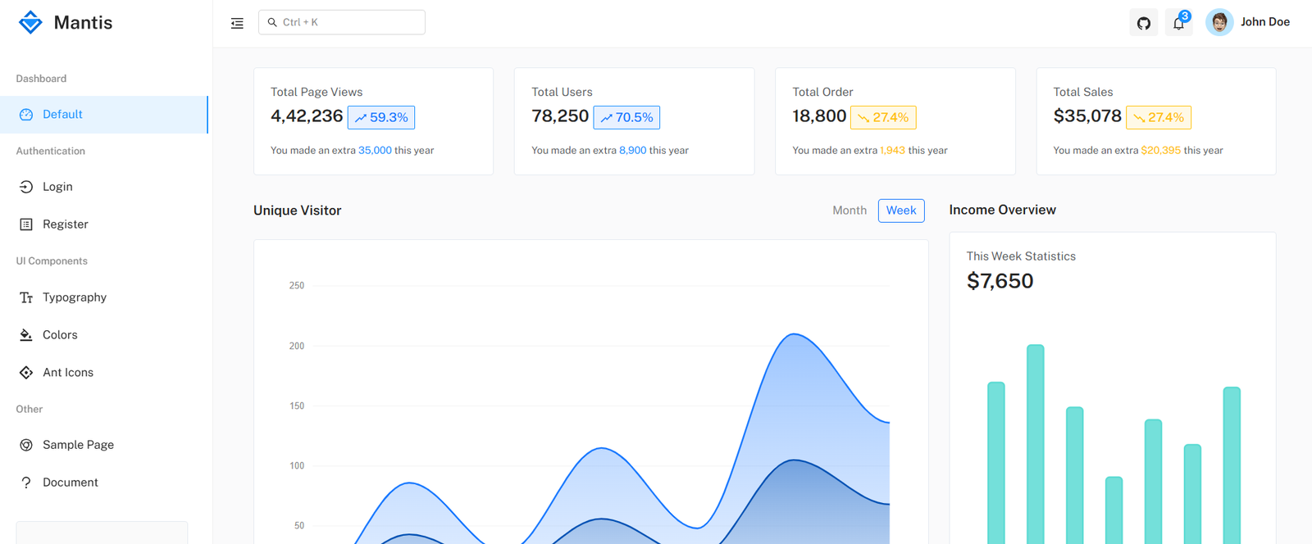Click the 59.3% growth chip
The width and height of the screenshot is (1312, 544).
click(x=381, y=117)
